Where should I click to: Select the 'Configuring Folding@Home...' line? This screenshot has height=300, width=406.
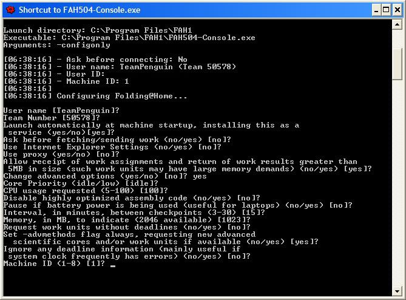click(95, 96)
